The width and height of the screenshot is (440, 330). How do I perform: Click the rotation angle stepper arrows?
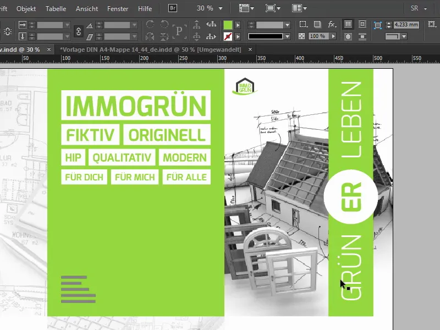coord(99,25)
